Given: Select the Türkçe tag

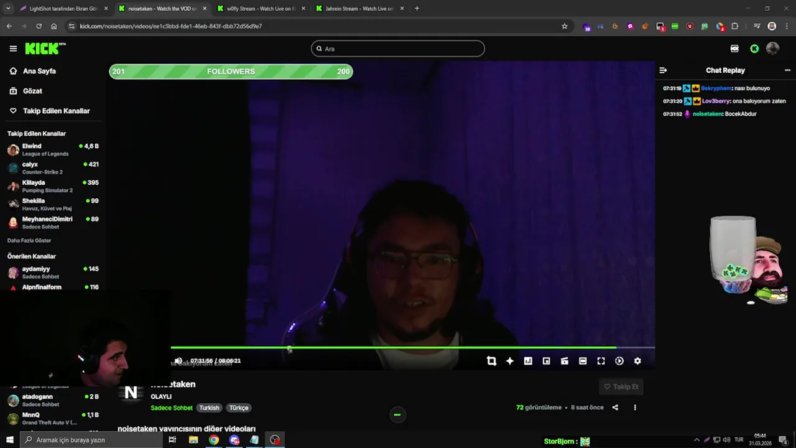Looking at the screenshot, I should pyautogui.click(x=239, y=408).
